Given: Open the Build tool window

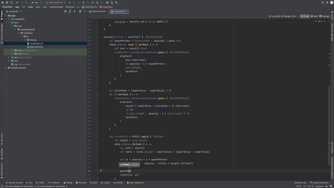Looking at the screenshot, I should click(93, 183).
